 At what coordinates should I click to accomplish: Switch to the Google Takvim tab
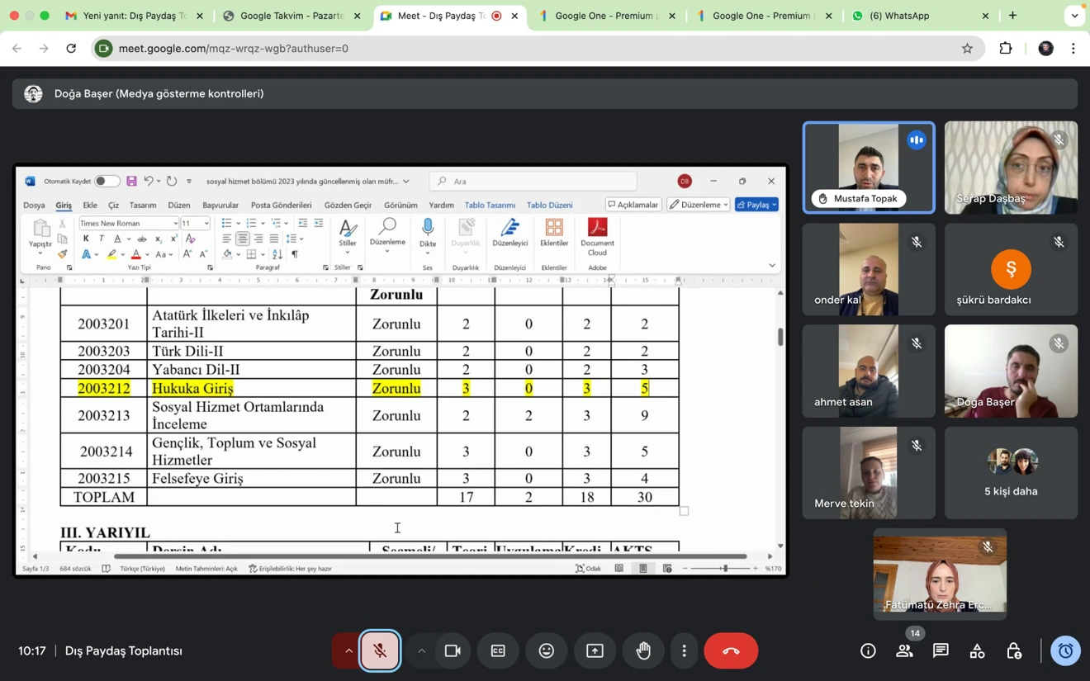tap(292, 16)
